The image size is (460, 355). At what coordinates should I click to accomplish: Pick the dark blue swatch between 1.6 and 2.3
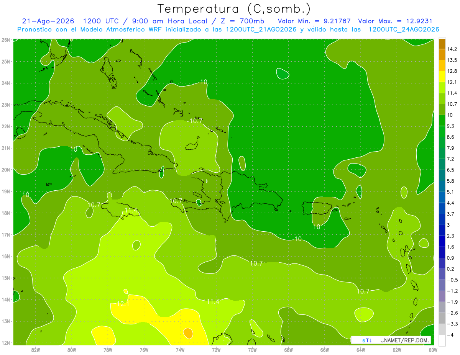pos(442,241)
